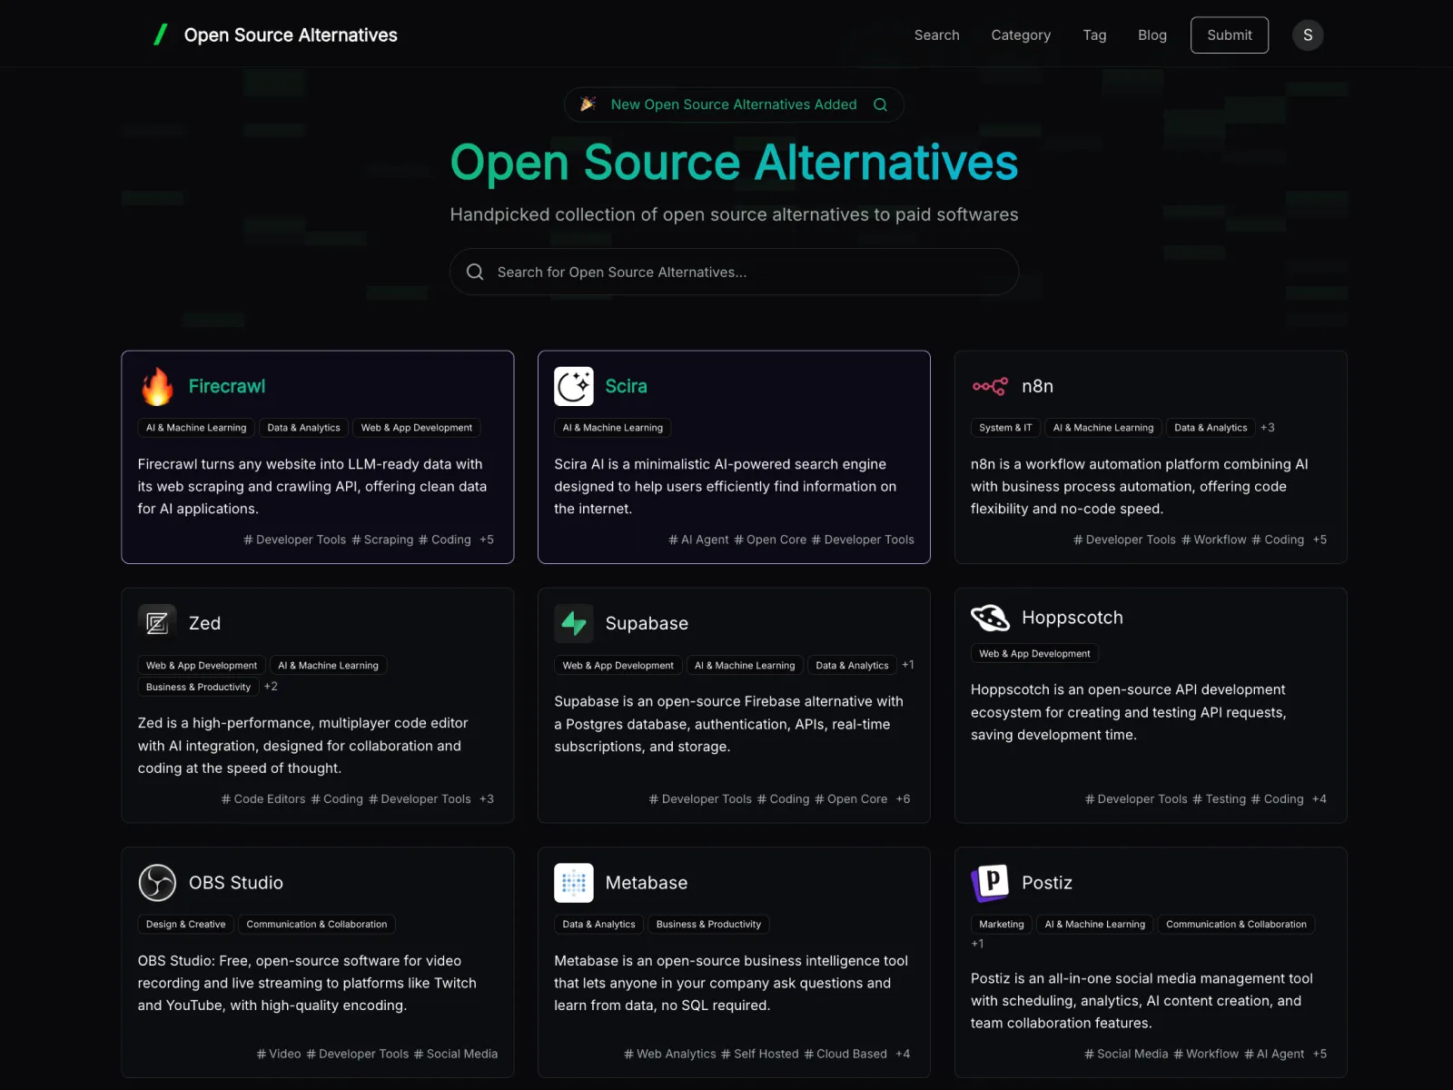Image resolution: width=1453 pixels, height=1090 pixels.
Task: Select the Metabase dotted logo icon
Action: 574,883
